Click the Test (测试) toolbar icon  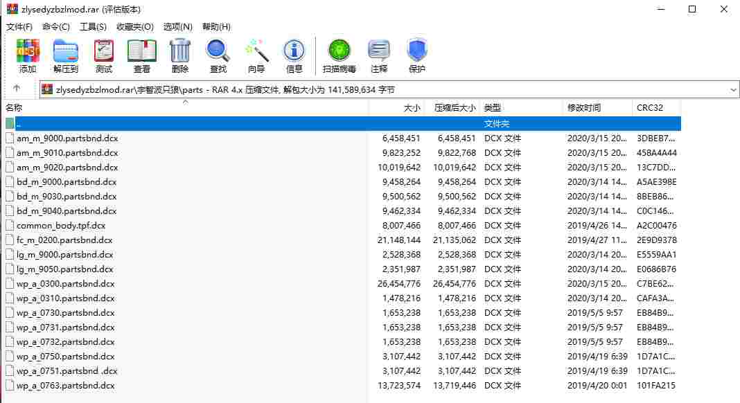[104, 51]
